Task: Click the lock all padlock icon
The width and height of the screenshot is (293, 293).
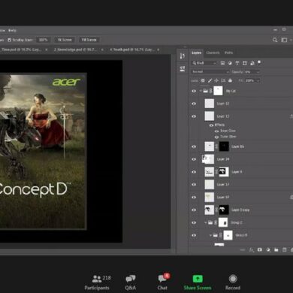Action: pyautogui.click(x=230, y=80)
